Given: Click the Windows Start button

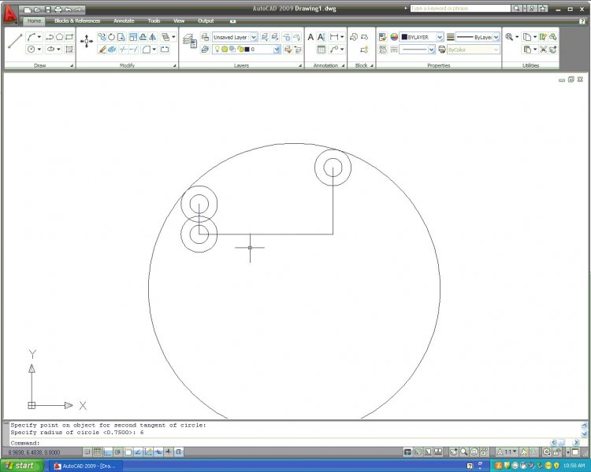Looking at the screenshot, I should coord(20,466).
